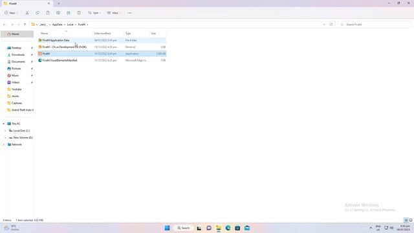This screenshot has height=233, width=414.
Task: Expand address bar history dropdown
Action: [x=324, y=25]
